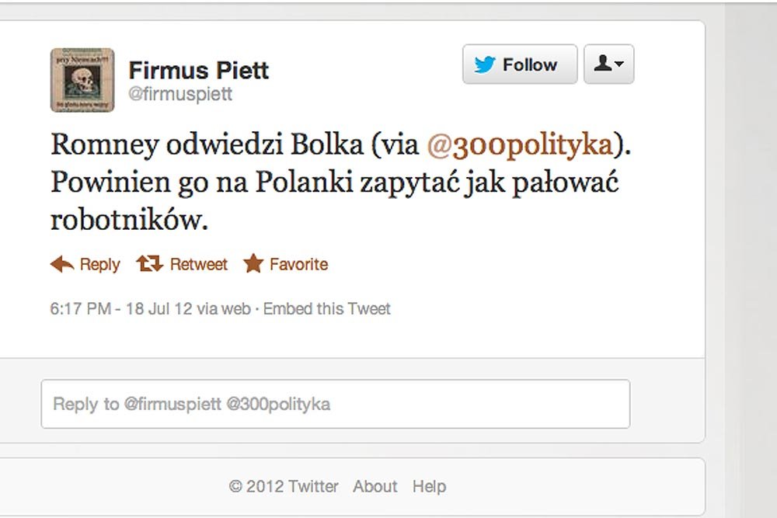Choose the Favorite text link

(x=299, y=265)
